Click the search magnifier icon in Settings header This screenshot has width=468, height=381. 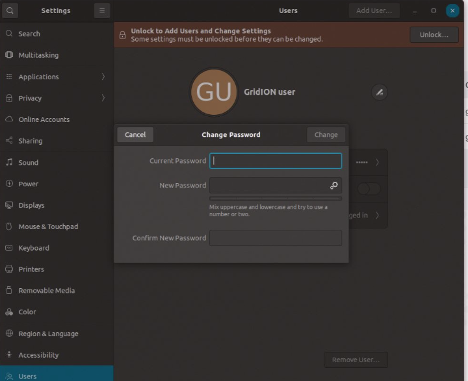coord(10,11)
